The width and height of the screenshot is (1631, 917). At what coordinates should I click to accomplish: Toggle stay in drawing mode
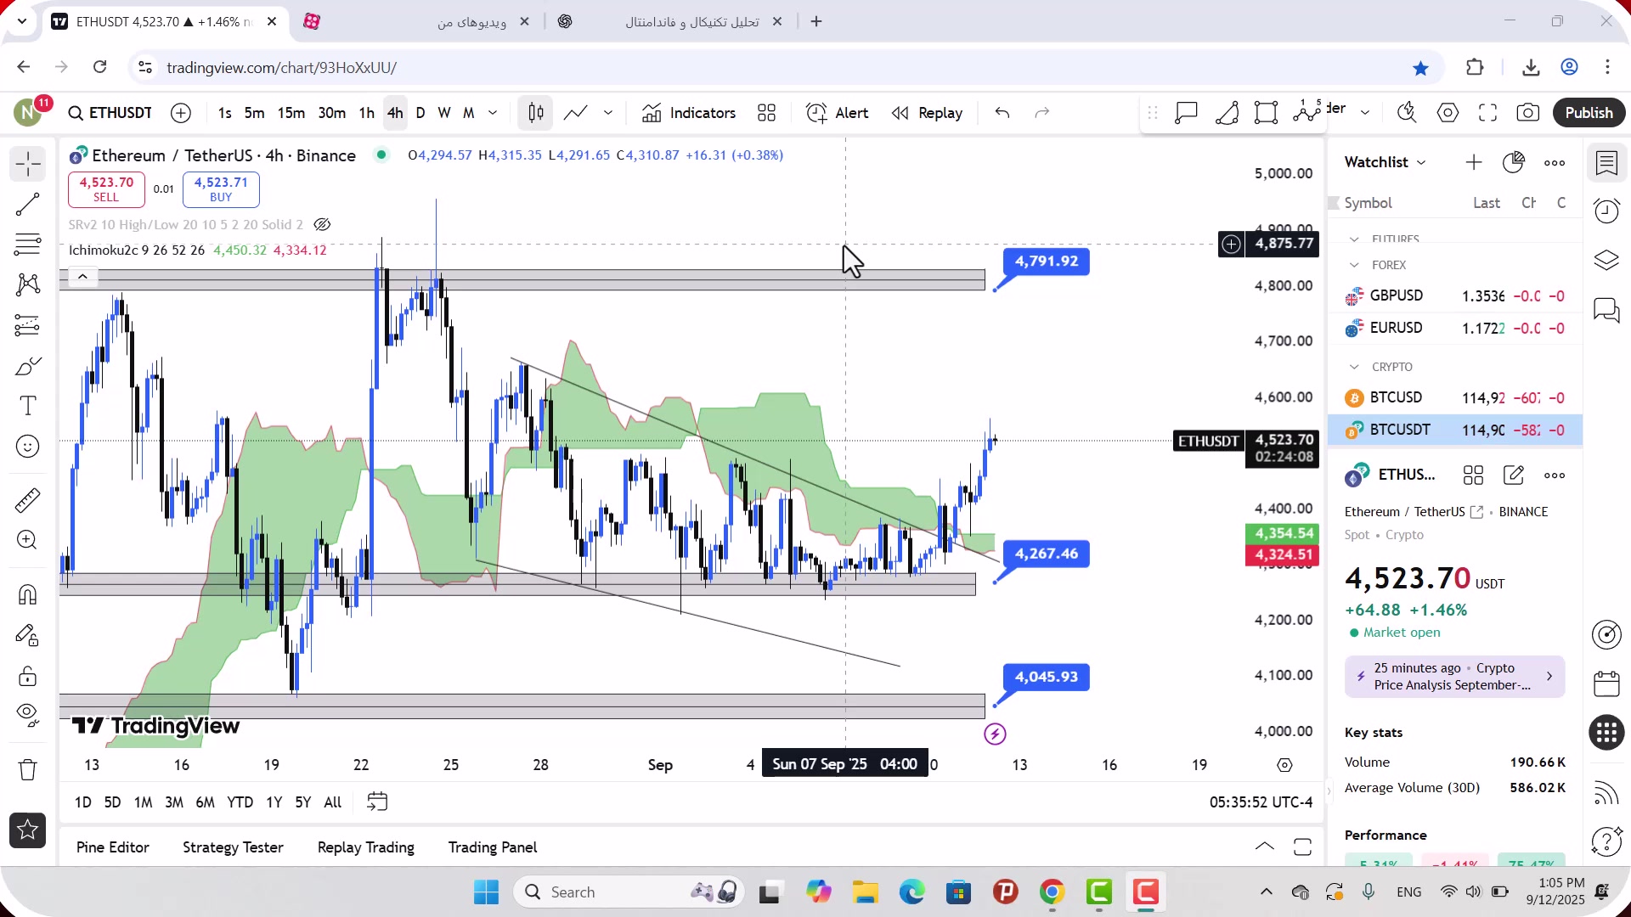click(28, 635)
